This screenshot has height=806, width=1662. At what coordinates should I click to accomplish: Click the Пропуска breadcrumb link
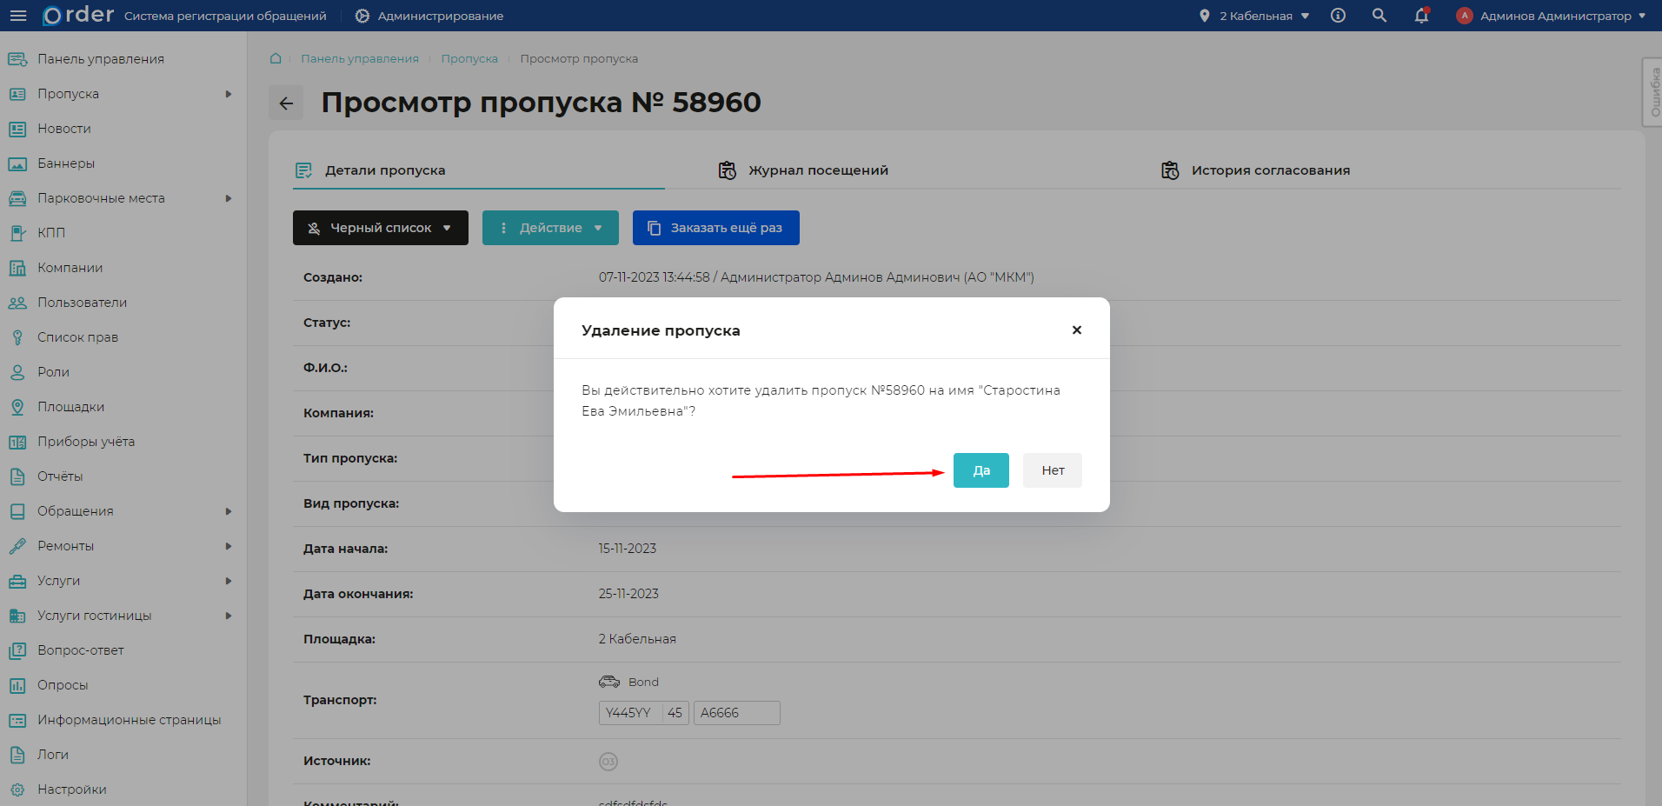(x=469, y=59)
